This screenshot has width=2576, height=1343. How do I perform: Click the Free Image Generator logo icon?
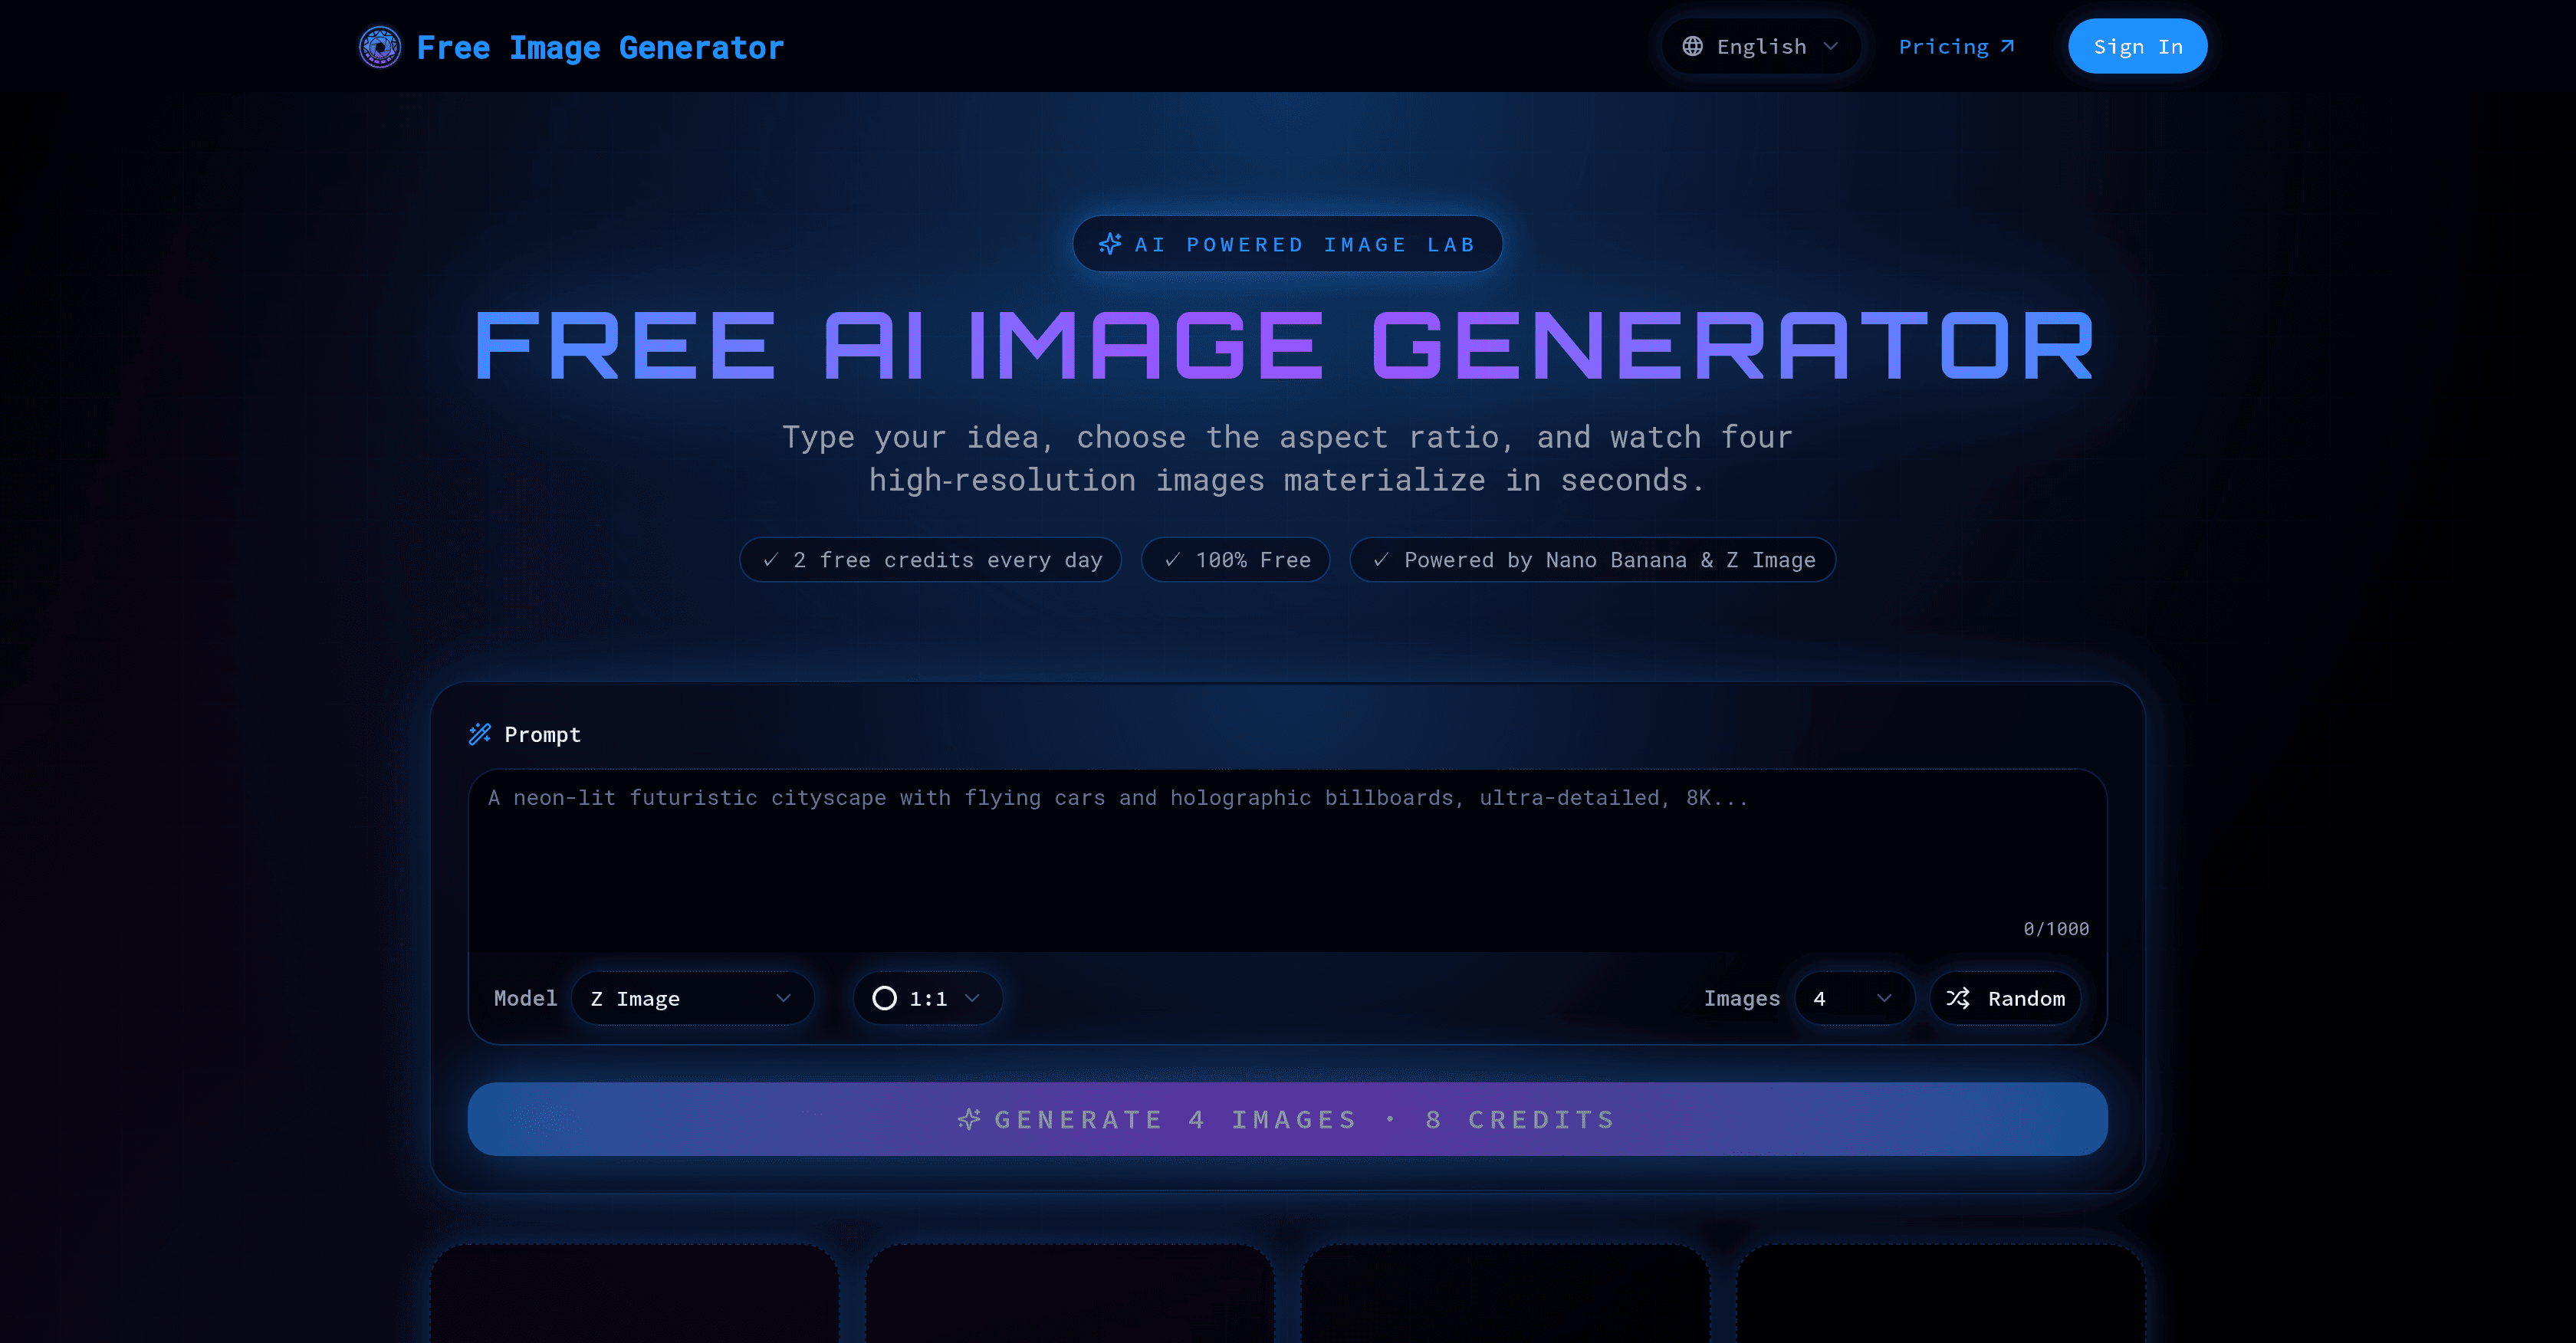point(380,46)
